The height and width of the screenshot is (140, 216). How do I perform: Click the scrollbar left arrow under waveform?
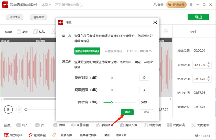tap(1, 99)
